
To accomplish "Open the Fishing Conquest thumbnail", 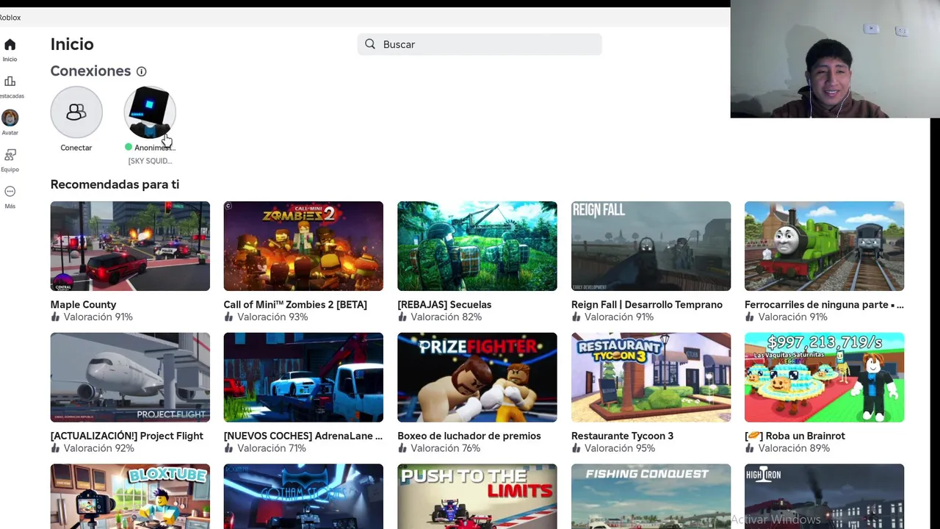I will [651, 497].
